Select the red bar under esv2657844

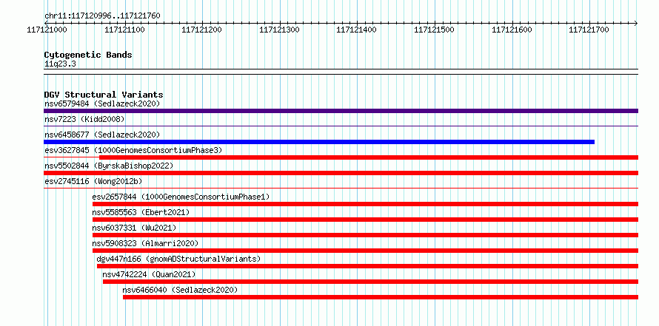pos(365,204)
